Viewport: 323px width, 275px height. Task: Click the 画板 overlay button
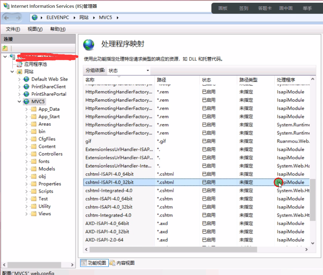pyautogui.click(x=223, y=8)
